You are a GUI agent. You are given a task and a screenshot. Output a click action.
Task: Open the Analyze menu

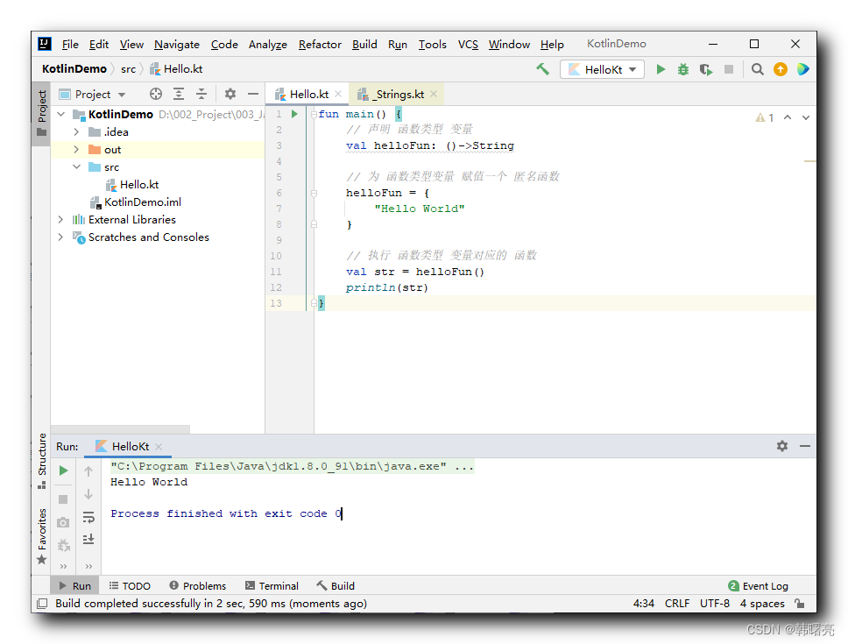coord(268,45)
